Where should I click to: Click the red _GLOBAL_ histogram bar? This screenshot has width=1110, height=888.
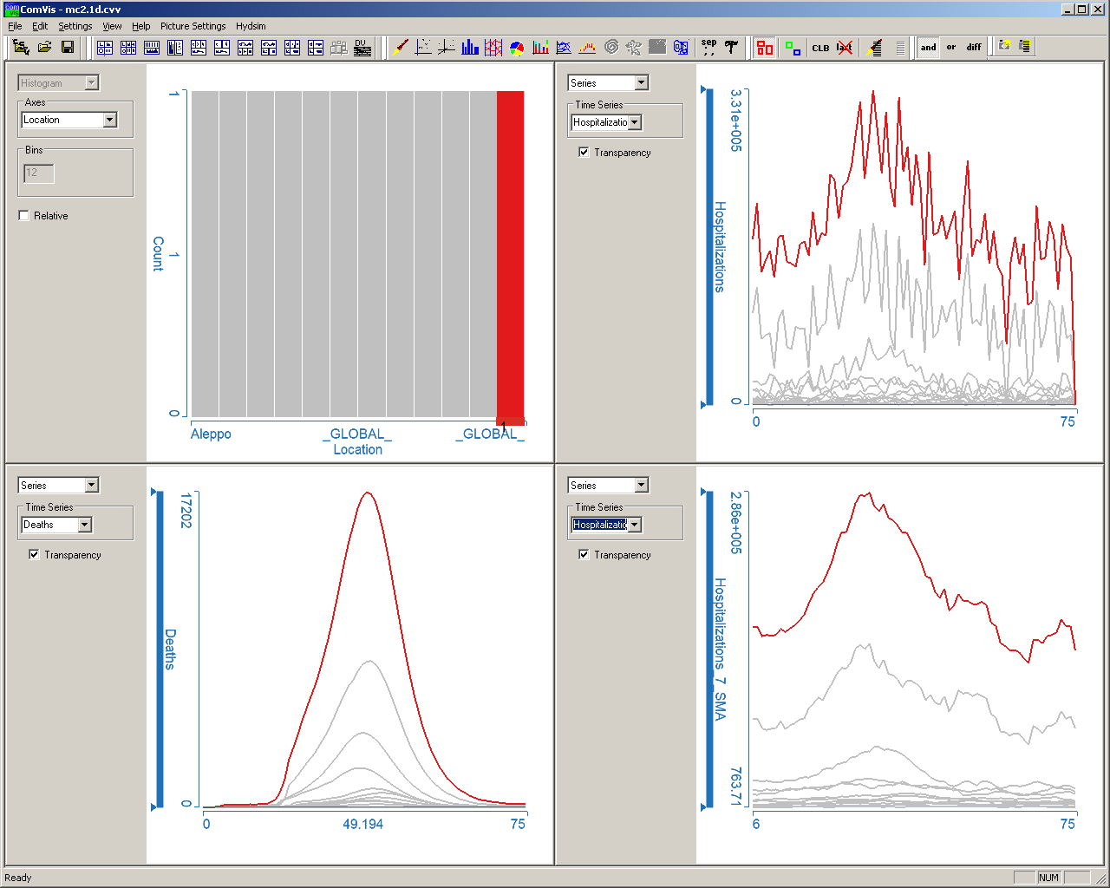pos(510,254)
